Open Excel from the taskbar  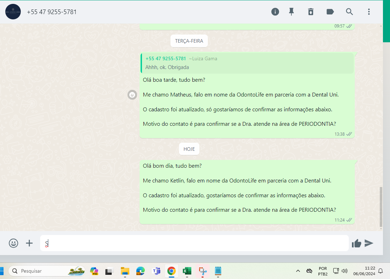click(187, 271)
